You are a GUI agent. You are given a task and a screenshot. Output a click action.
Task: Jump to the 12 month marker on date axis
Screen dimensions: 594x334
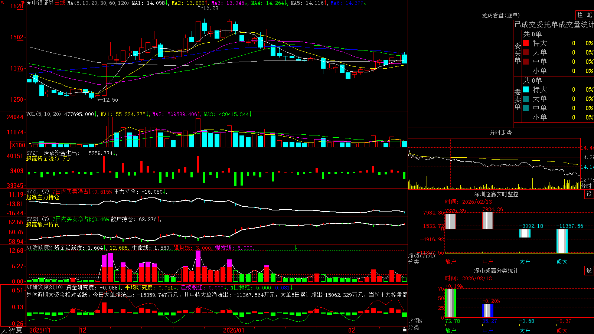[x=83, y=330]
